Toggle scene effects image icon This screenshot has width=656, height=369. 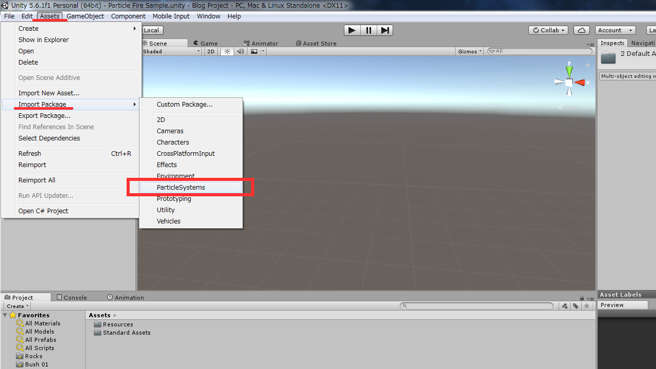[254, 51]
